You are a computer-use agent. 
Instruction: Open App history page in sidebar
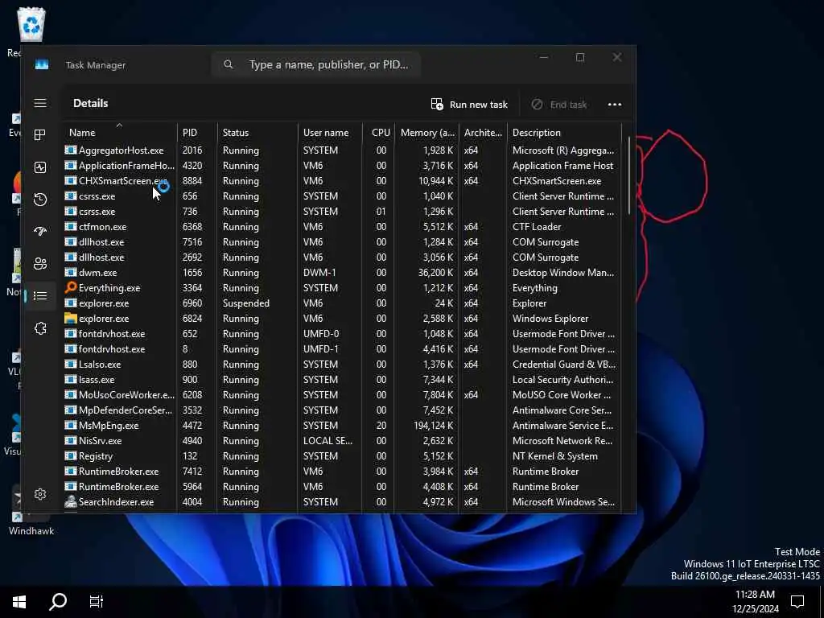tap(40, 200)
